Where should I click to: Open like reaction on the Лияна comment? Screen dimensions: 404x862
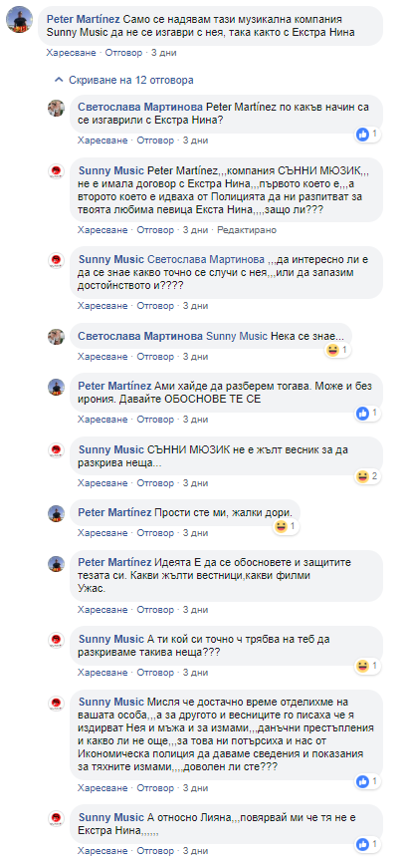(367, 844)
